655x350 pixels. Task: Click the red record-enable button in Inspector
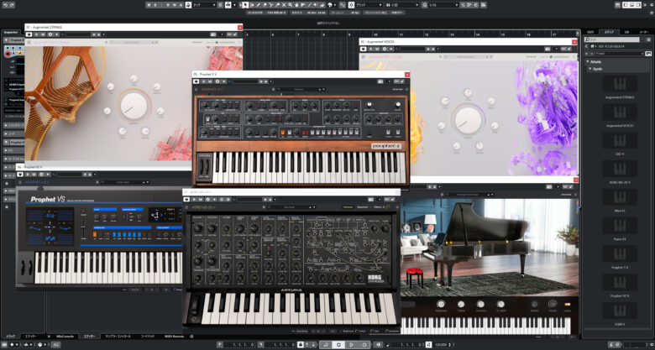8,54
